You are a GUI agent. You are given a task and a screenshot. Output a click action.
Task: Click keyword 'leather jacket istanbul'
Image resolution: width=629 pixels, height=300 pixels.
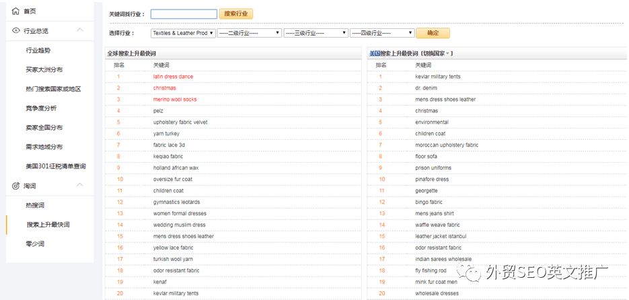(x=441, y=236)
